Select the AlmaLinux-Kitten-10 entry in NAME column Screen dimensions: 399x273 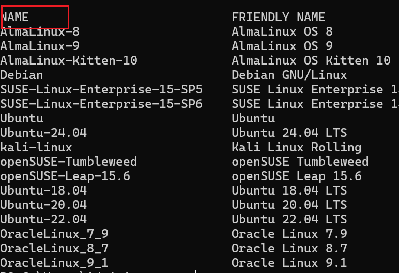69,60
